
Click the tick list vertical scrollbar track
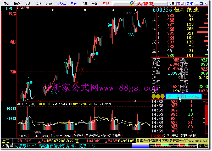pyautogui.click(x=207, y=116)
